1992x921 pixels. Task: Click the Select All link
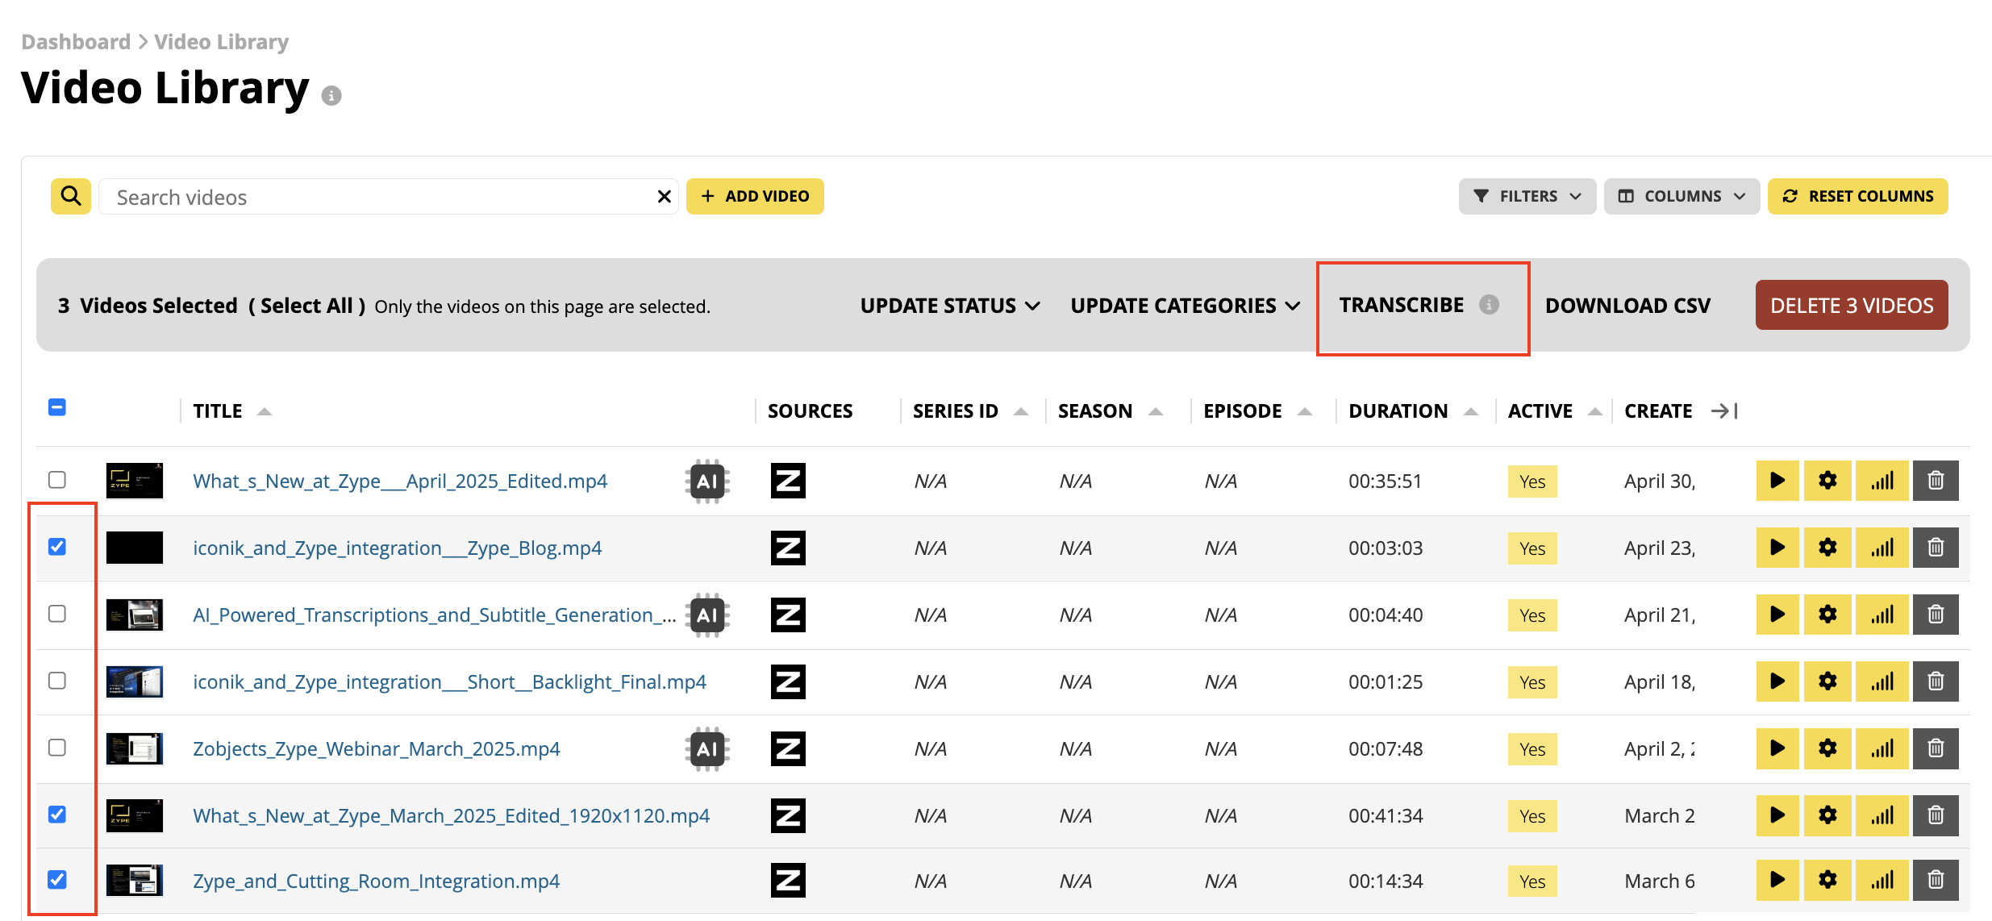306,306
